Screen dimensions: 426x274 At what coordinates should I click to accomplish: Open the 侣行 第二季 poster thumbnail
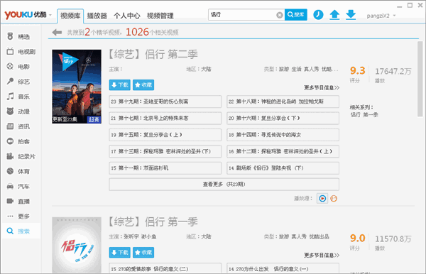77,87
